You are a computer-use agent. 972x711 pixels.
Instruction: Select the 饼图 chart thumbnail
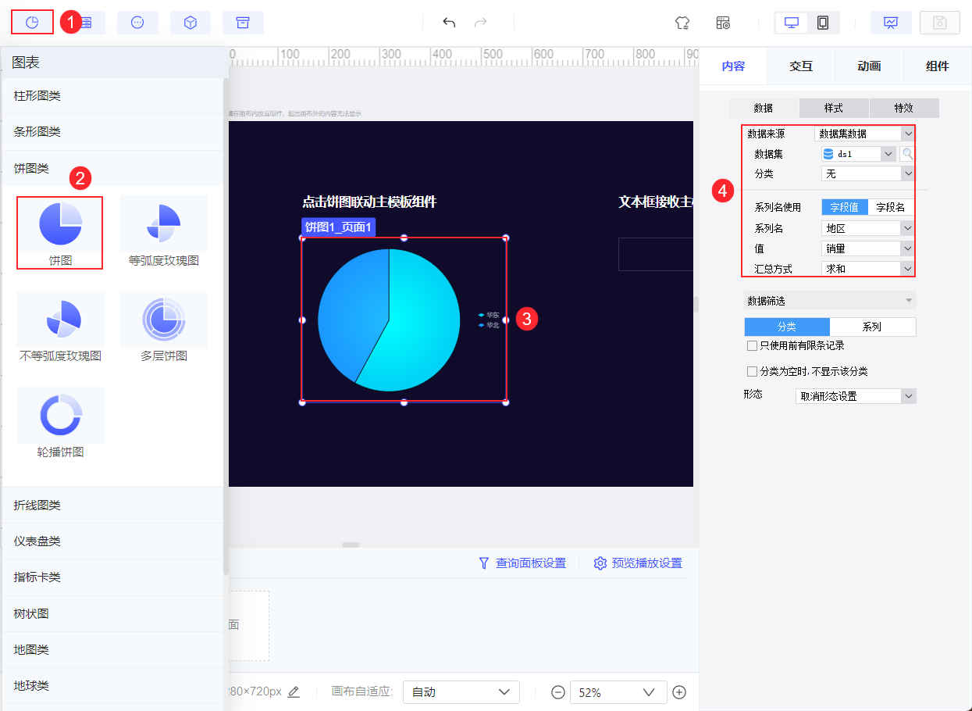60,233
